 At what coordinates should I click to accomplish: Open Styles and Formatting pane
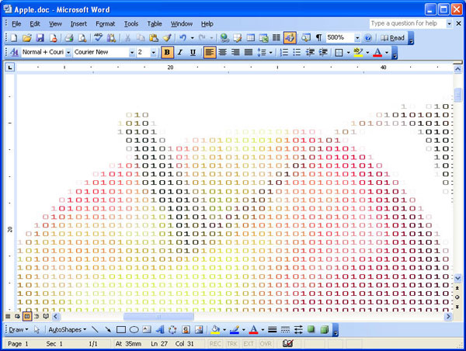click(x=14, y=52)
